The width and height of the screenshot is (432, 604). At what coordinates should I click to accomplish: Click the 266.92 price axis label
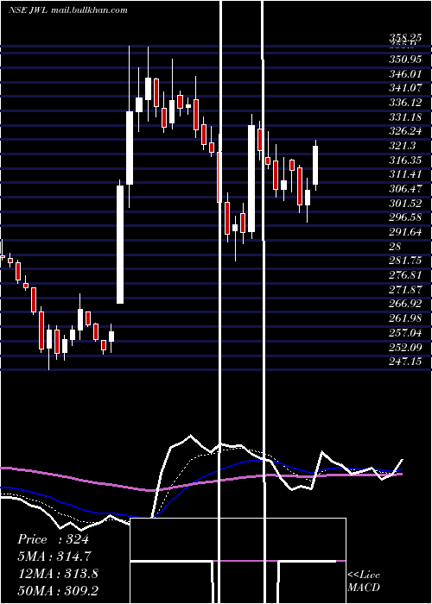405,304
